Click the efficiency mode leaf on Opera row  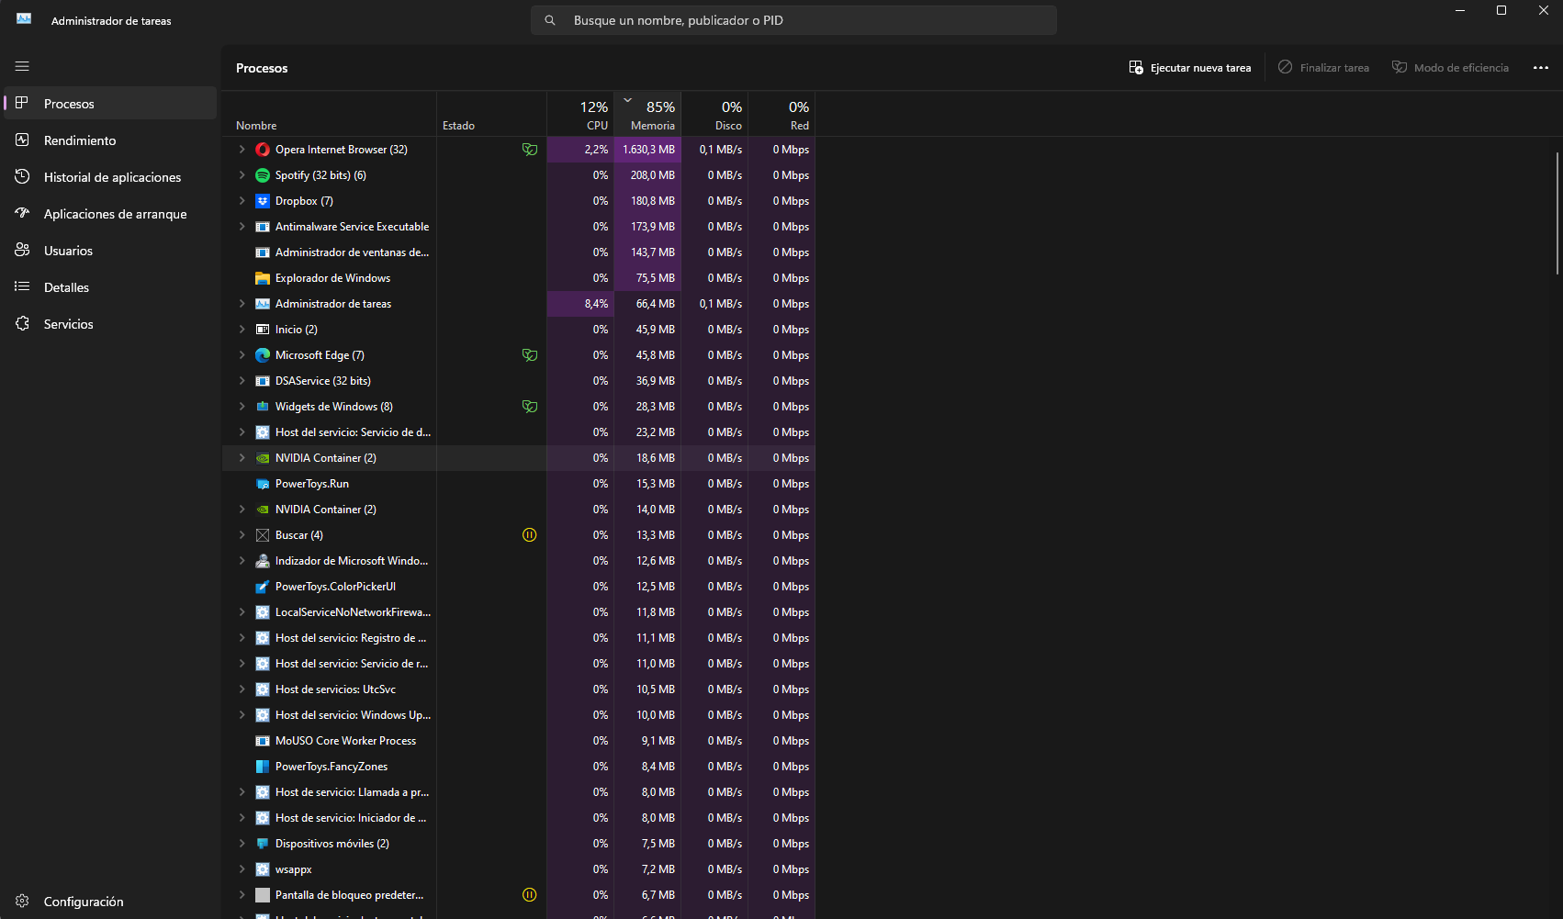(530, 150)
